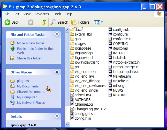Screen dimensions: 167x130
Task: Select the vid_enc_ffmpeg folder icon
Action: point(72,81)
